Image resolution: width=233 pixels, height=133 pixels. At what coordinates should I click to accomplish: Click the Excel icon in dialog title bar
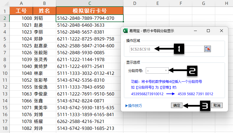tap(125, 31)
